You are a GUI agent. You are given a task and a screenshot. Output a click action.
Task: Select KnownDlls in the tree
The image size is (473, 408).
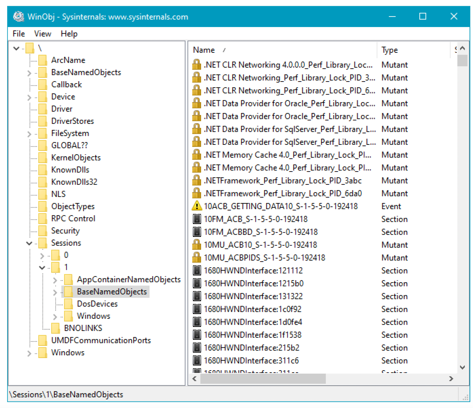[70, 170]
